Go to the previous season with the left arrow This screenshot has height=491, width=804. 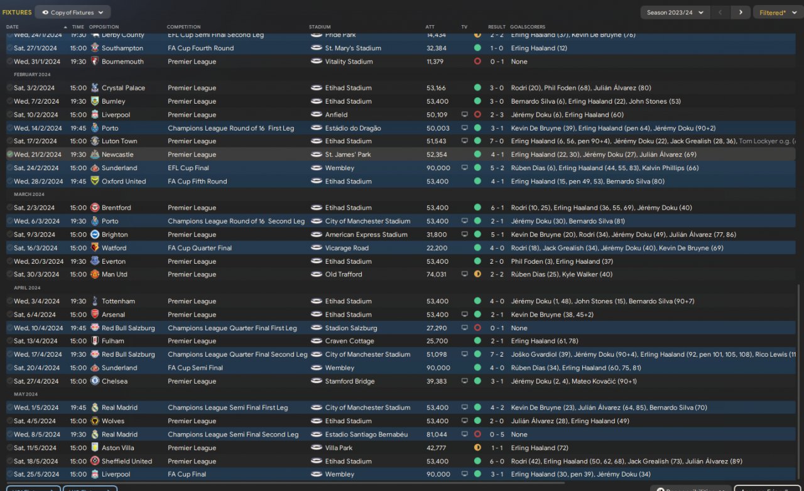click(721, 13)
